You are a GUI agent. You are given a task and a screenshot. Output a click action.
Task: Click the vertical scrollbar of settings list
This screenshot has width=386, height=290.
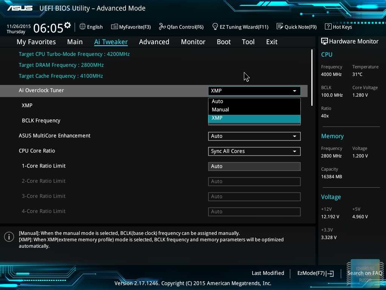click(312, 77)
